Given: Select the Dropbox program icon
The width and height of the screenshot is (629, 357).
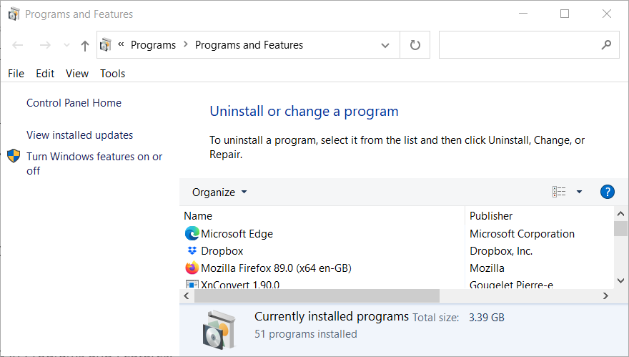Looking at the screenshot, I should [x=192, y=251].
